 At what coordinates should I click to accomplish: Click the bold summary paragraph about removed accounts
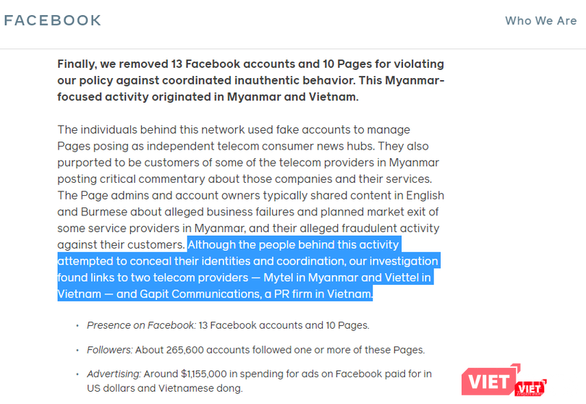point(250,80)
